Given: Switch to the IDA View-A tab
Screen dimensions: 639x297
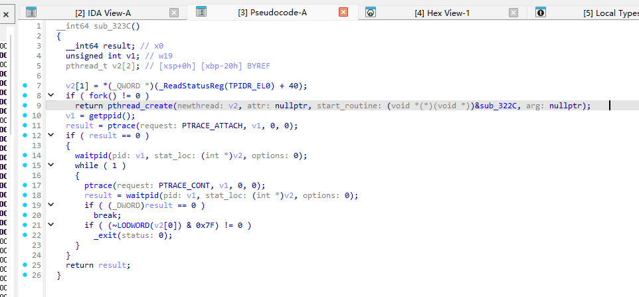Looking at the screenshot, I should tap(102, 13).
